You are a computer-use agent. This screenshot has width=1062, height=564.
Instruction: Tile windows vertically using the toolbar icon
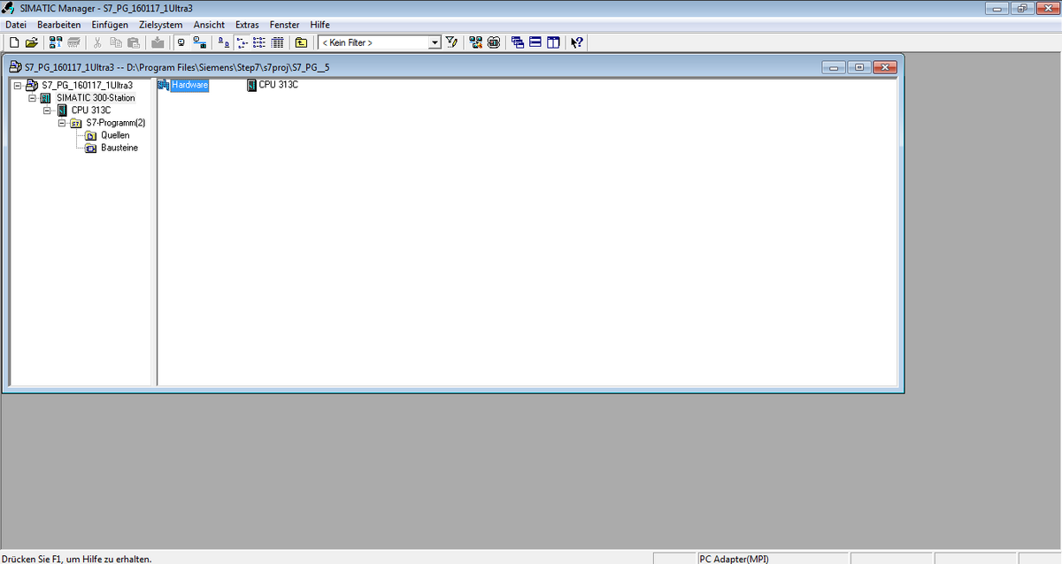pos(553,42)
